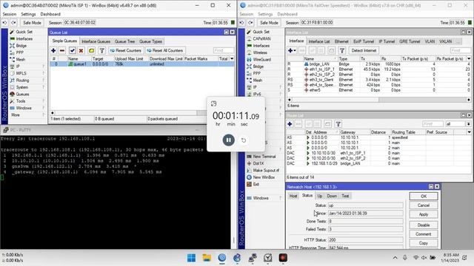Click redo icon in right WinBox toolbar

251,23
